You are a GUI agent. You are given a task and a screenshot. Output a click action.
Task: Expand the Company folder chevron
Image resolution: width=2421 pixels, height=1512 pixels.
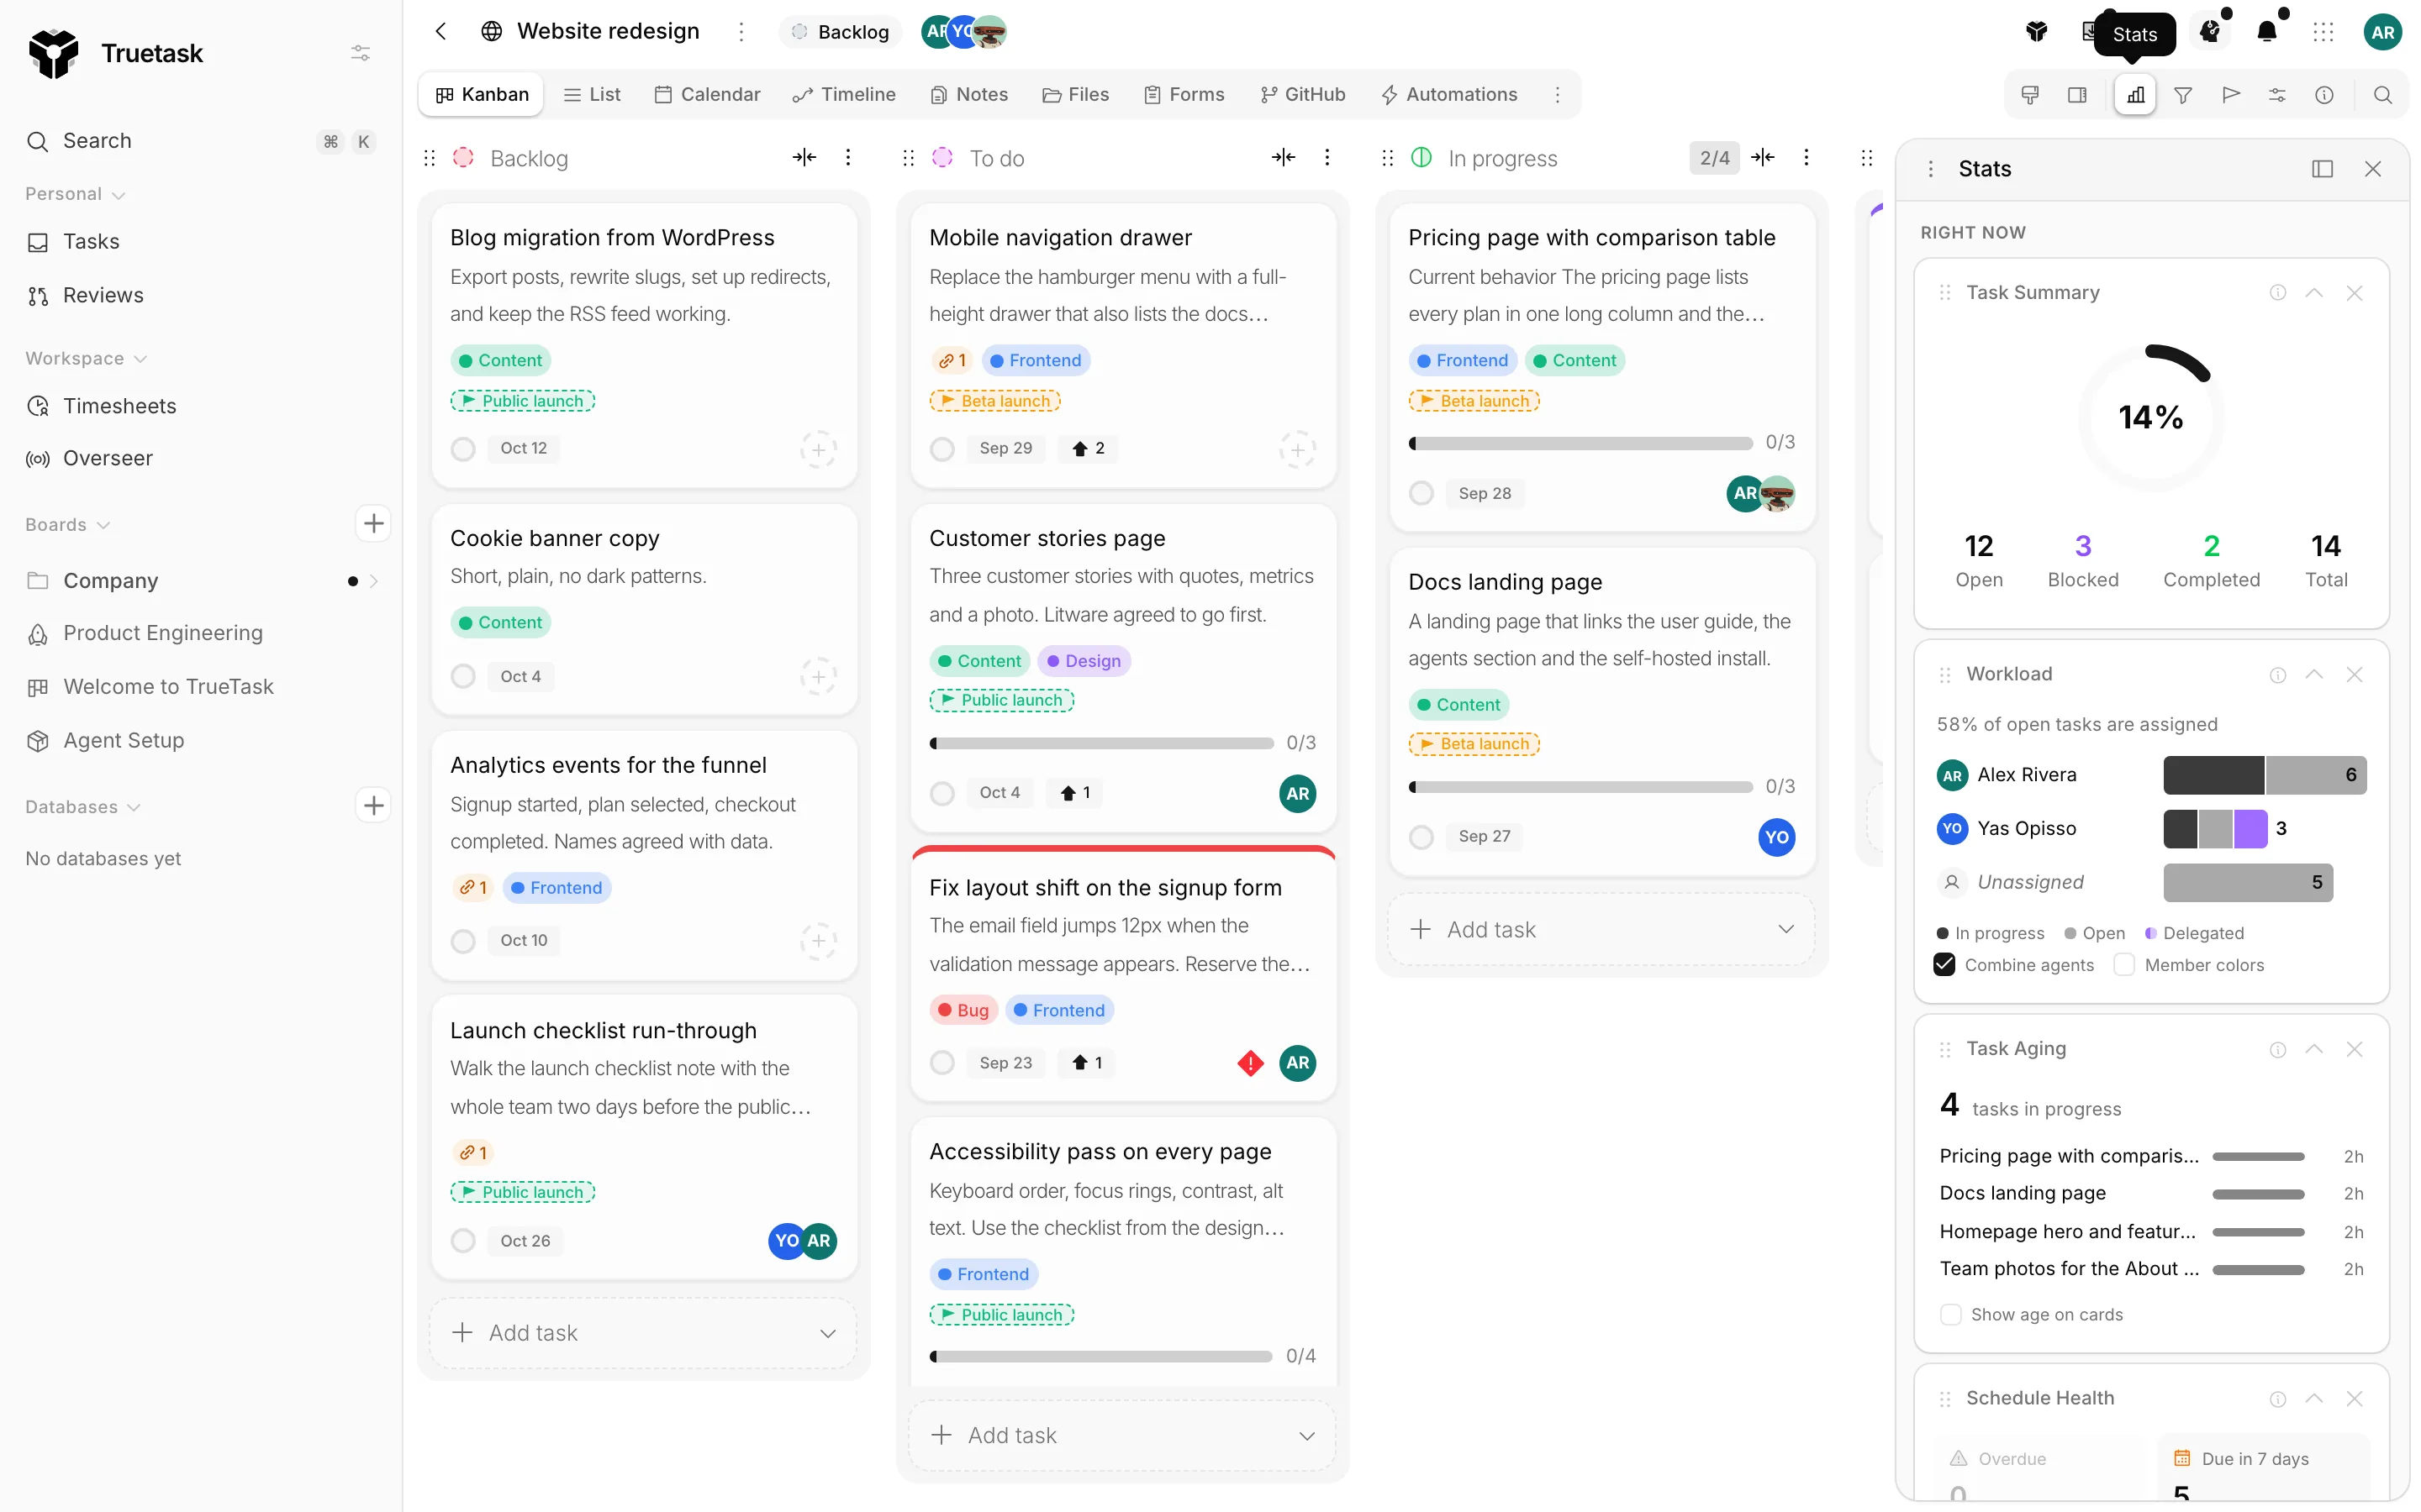pos(374,581)
